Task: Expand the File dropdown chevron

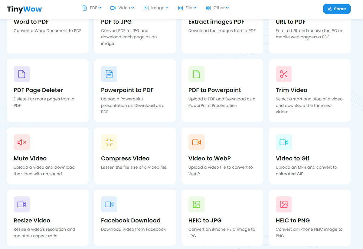Action: (x=195, y=8)
